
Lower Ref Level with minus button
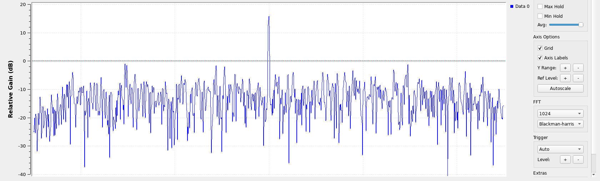coord(578,78)
